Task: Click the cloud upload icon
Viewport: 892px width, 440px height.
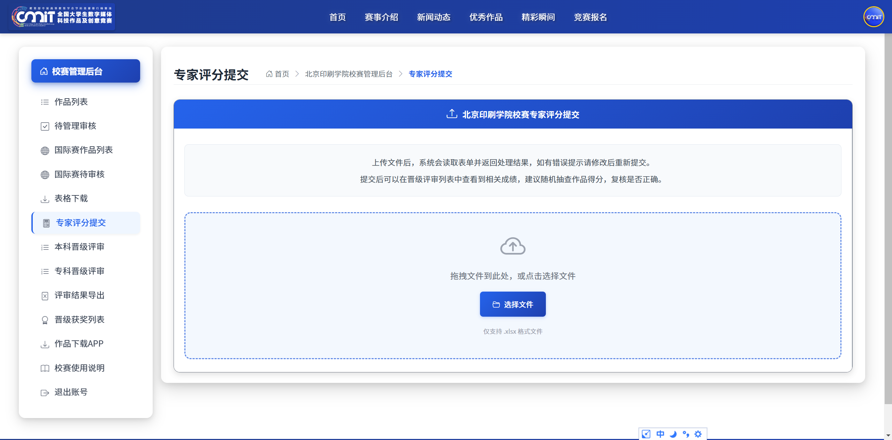Action: coord(513,246)
